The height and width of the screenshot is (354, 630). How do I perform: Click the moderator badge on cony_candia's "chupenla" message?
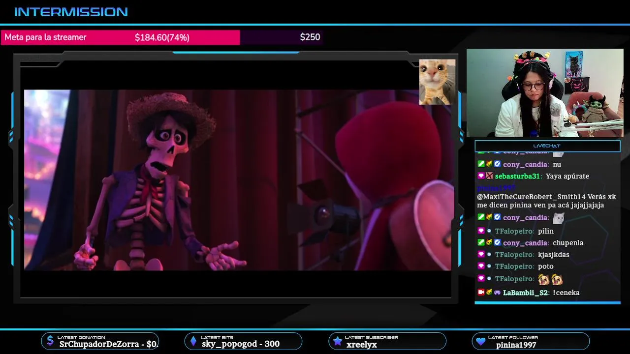click(481, 242)
